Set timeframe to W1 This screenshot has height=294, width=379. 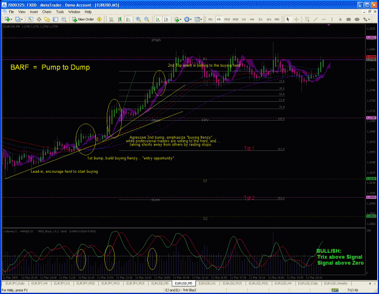[x=269, y=19]
